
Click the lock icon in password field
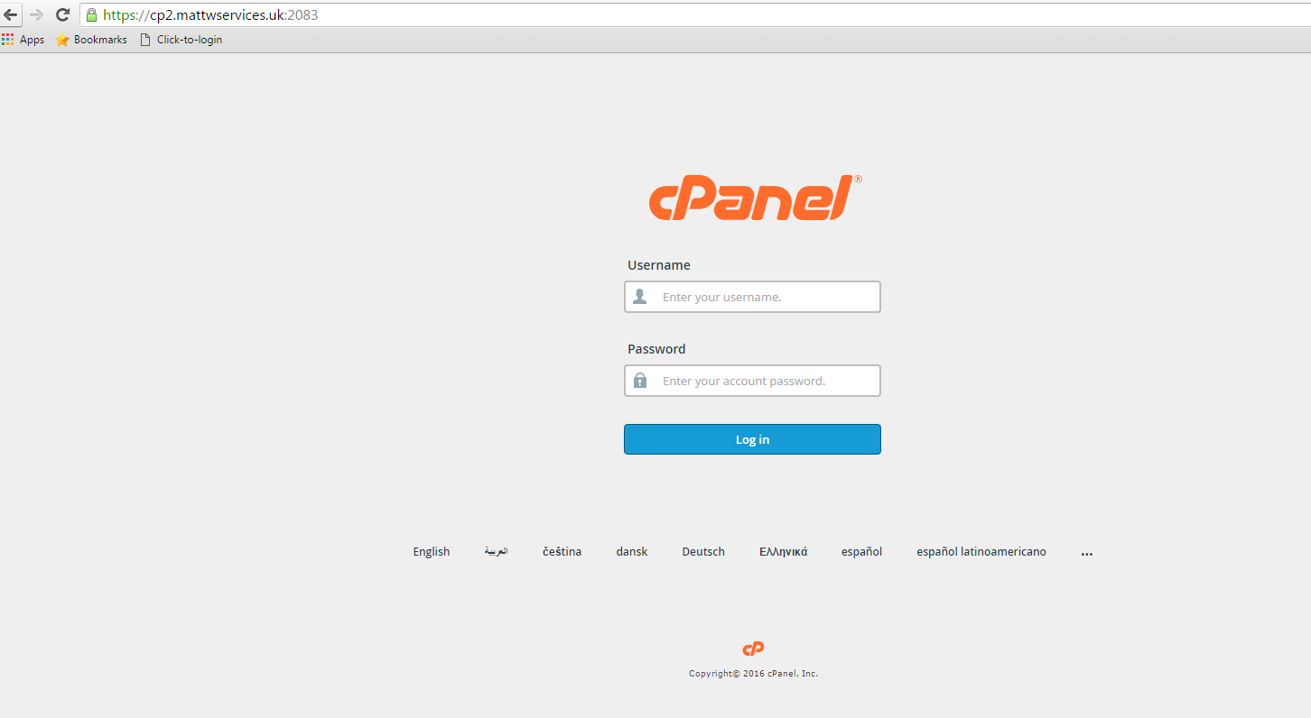tap(640, 381)
